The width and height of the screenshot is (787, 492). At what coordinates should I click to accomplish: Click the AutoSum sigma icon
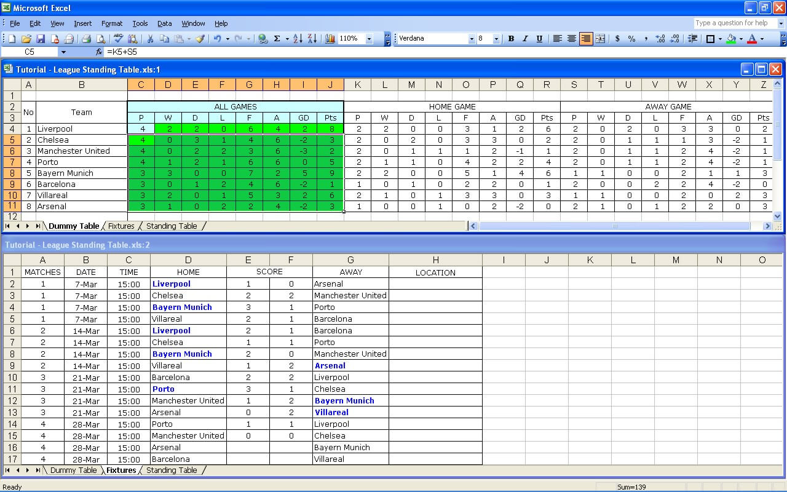pos(277,38)
